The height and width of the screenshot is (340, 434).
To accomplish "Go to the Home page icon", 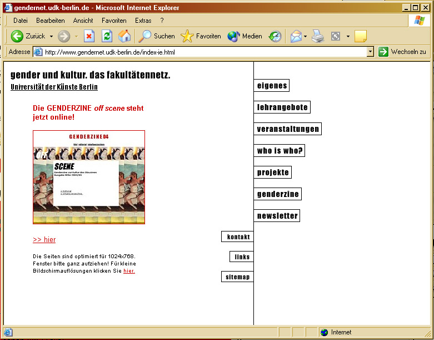I will point(124,36).
